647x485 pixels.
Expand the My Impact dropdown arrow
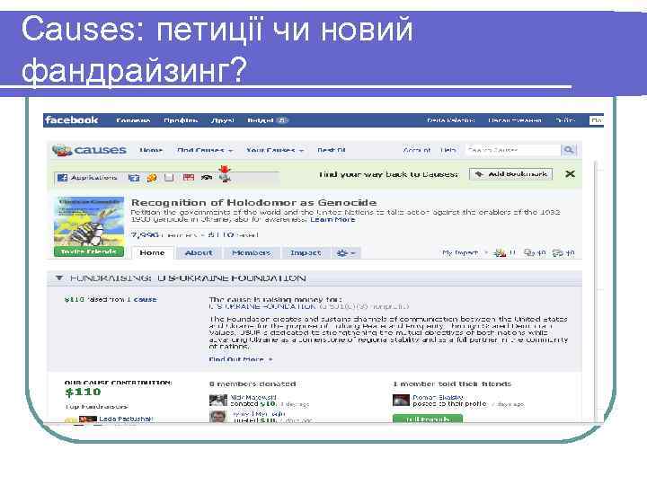(x=485, y=252)
